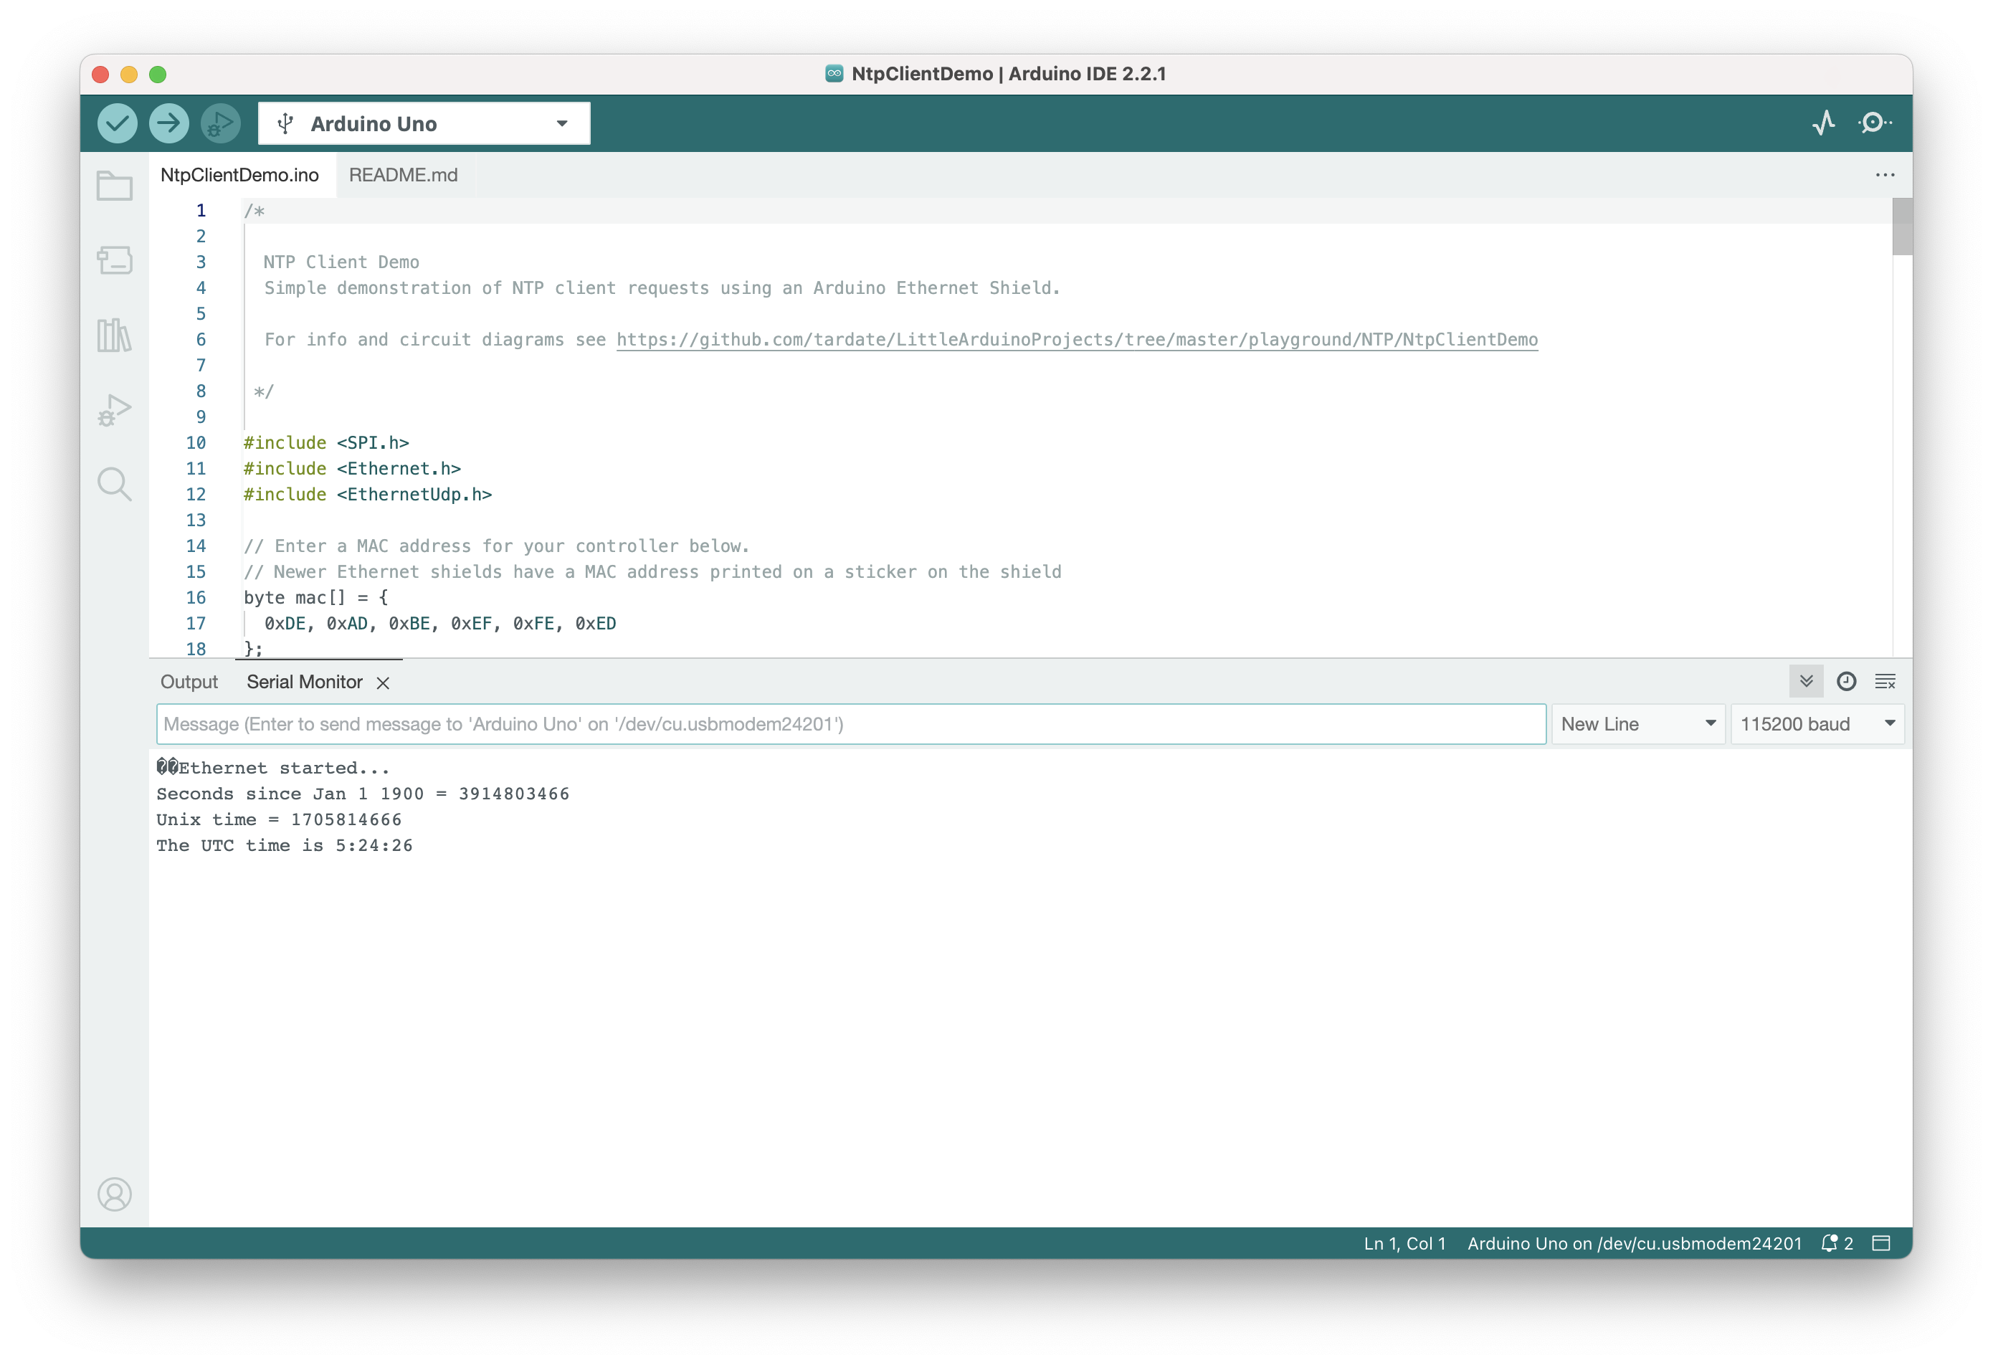Open the Serial Plotter from the toolbar
The width and height of the screenshot is (1993, 1365).
1823,123
